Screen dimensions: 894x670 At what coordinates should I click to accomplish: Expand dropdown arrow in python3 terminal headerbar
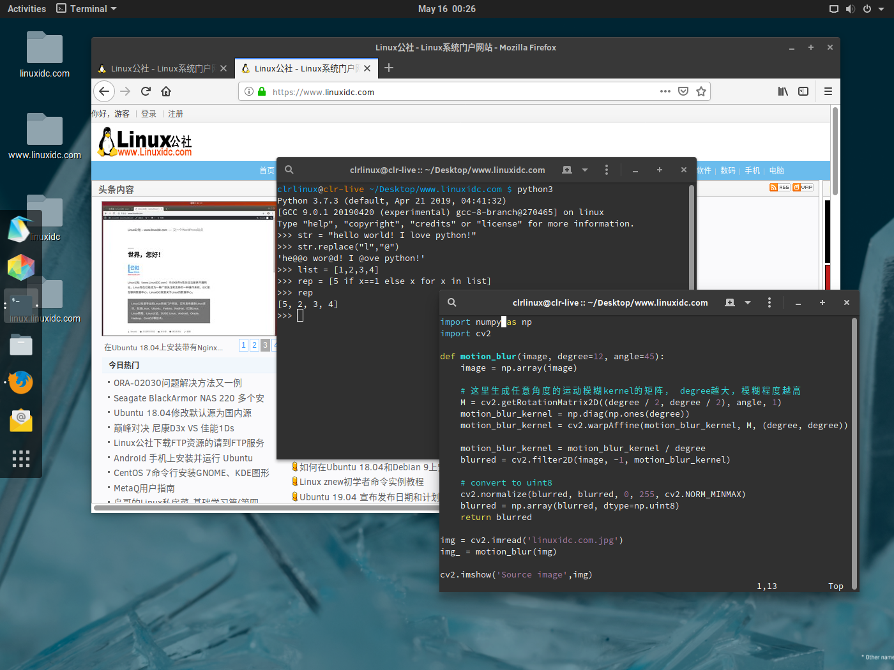click(x=585, y=170)
